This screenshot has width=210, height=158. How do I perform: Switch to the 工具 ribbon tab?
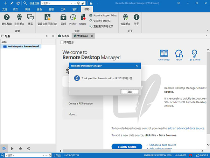[x=63, y=9]
